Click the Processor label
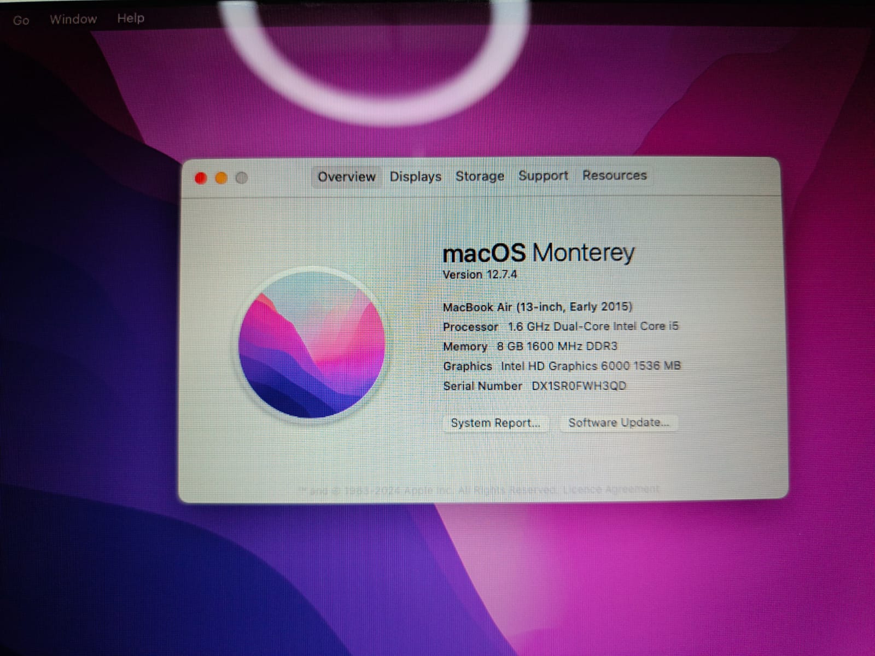 pos(470,327)
